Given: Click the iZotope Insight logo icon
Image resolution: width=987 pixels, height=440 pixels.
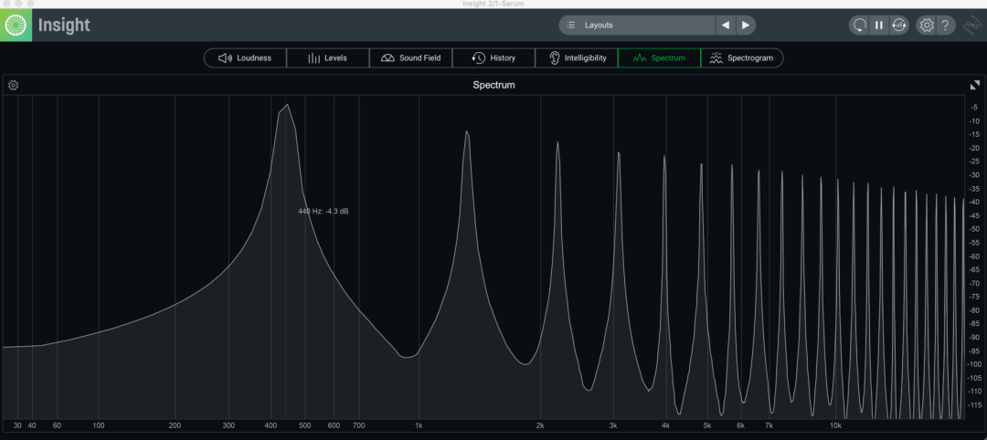Looking at the screenshot, I should [16, 26].
